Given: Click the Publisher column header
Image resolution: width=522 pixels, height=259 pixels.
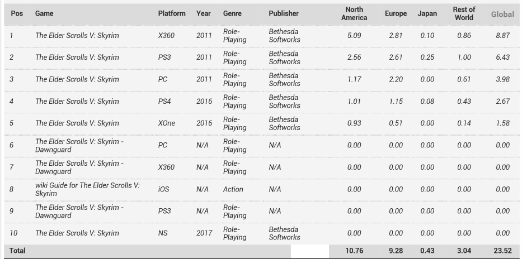Looking at the screenshot, I should tap(284, 13).
